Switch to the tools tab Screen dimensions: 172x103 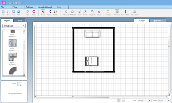pos(20,21)
